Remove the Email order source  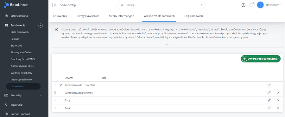pos(278,108)
